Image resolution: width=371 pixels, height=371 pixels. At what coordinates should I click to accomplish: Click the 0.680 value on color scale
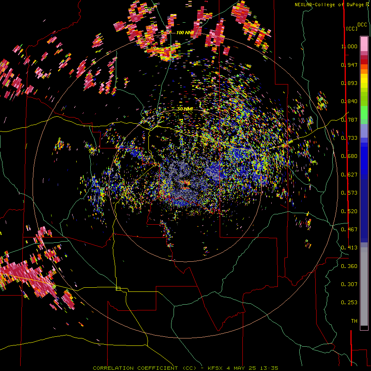click(x=349, y=156)
